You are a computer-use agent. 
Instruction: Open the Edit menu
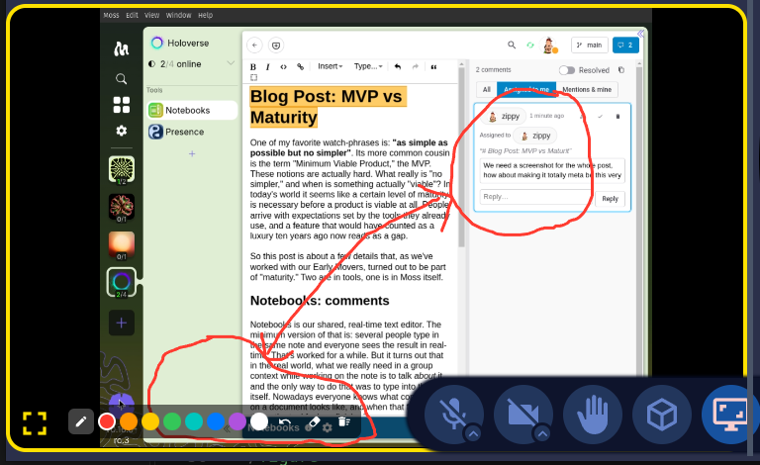[133, 15]
